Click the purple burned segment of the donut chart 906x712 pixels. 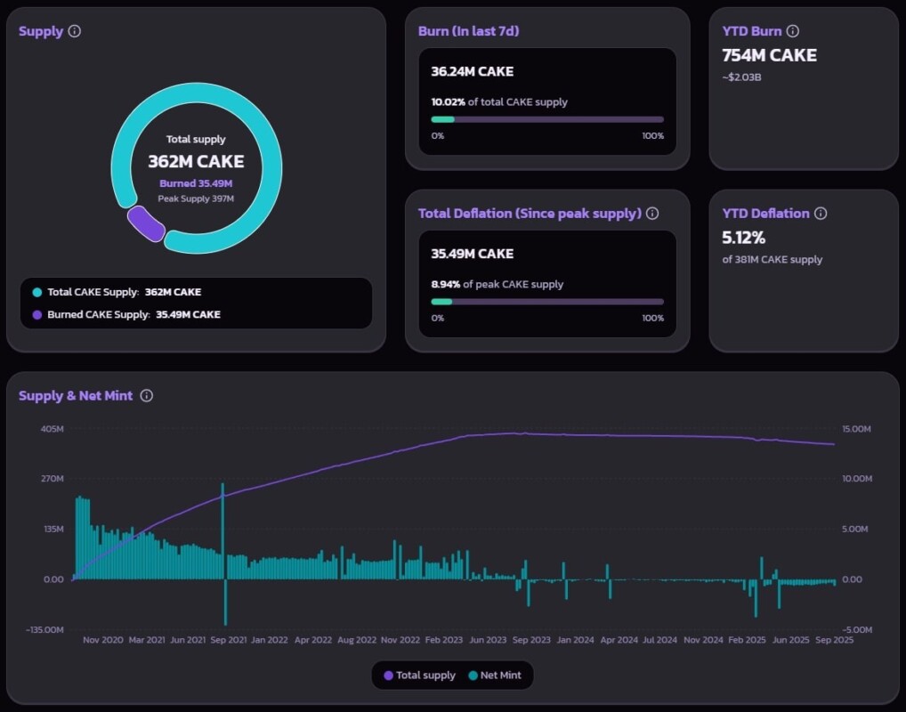coord(145,224)
